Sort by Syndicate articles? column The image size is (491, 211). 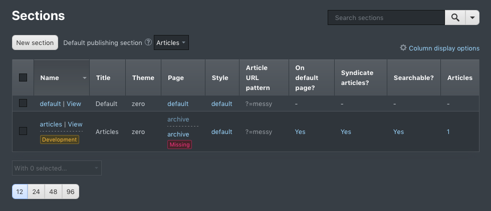(361, 77)
